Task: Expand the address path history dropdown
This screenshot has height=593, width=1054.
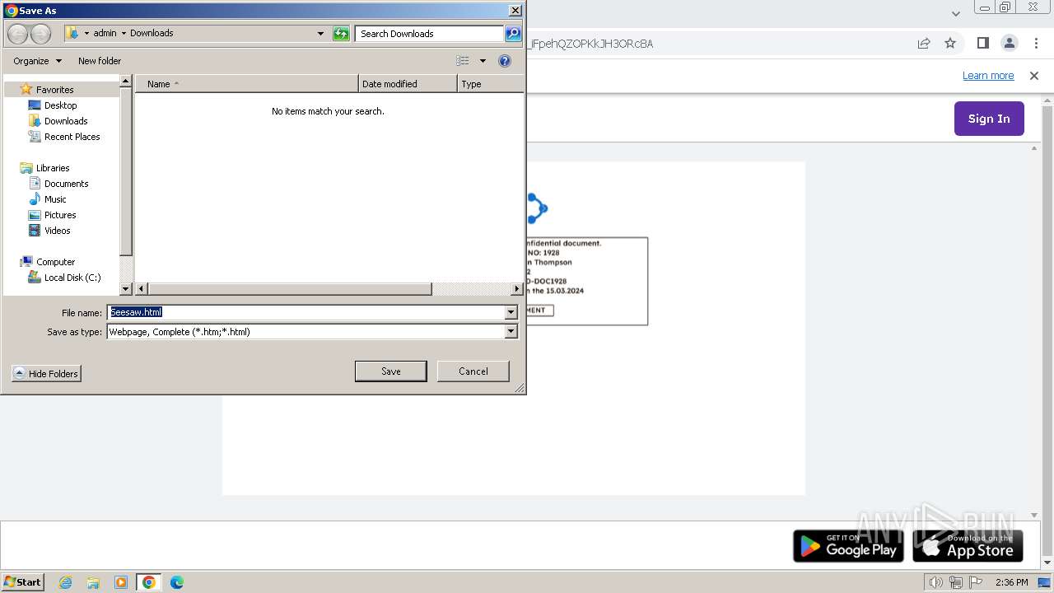Action: (320, 34)
